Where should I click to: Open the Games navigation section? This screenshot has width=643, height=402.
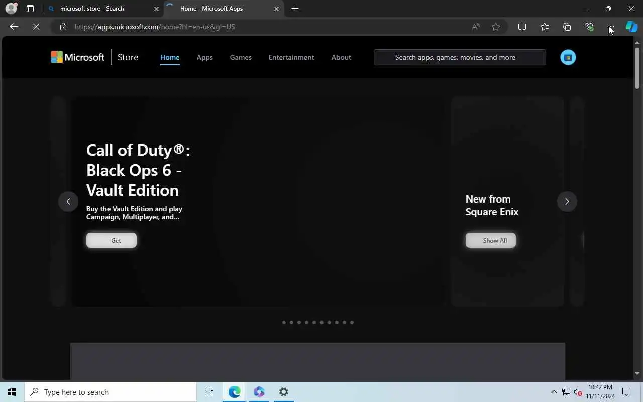pyautogui.click(x=241, y=57)
